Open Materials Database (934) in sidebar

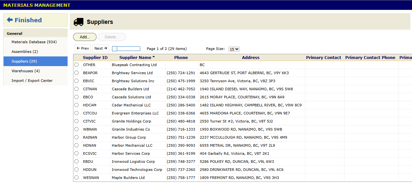pyautogui.click(x=35, y=42)
